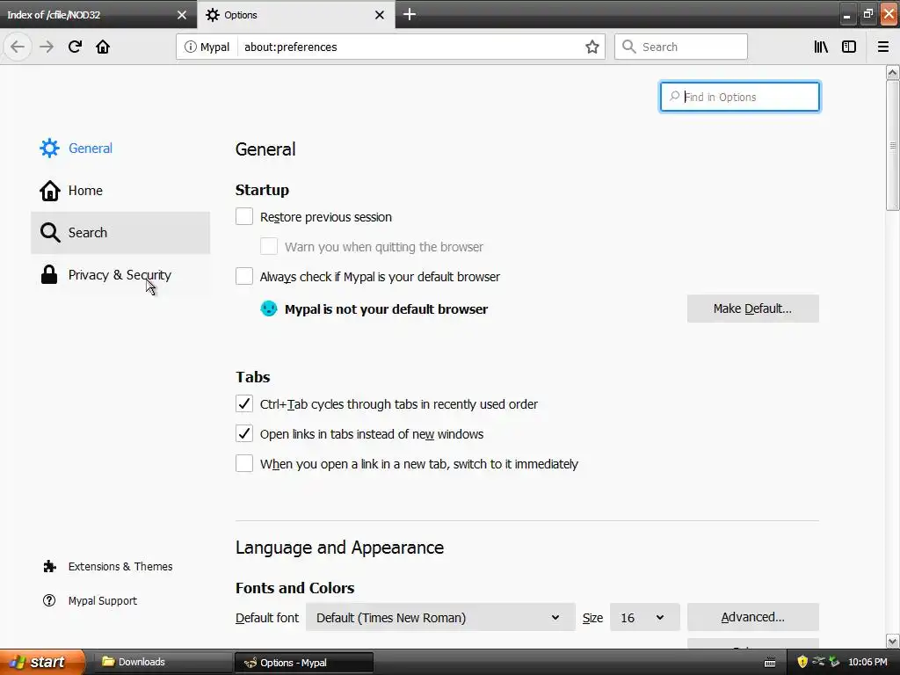900x675 pixels.
Task: Bookmark this page with the star
Action: (592, 47)
